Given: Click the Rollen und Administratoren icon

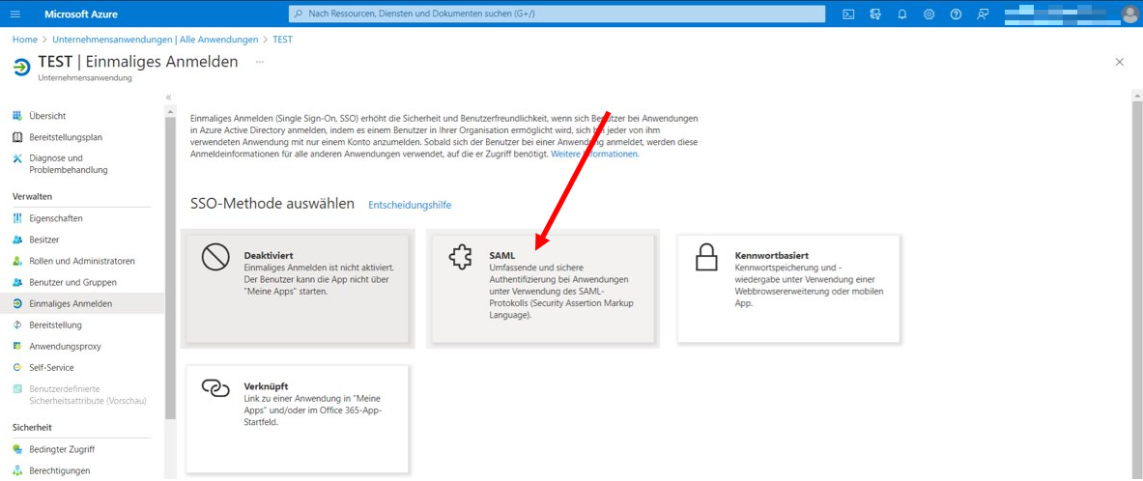Looking at the screenshot, I should (x=18, y=261).
